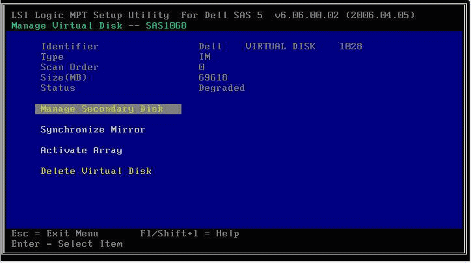
Task: Select the Manage Secondary Disk option
Action: coord(108,109)
